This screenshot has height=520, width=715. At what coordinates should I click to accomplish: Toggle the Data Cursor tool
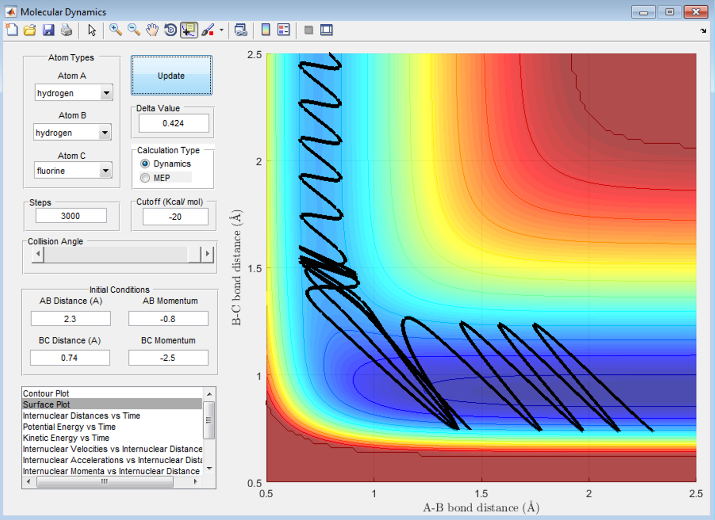189,30
